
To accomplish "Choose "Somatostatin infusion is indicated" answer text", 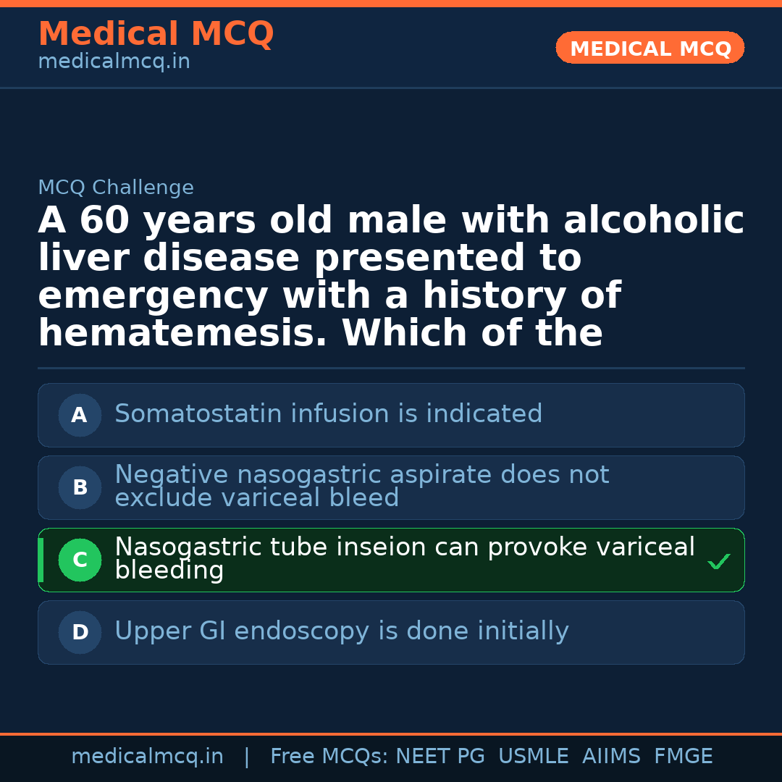I will click(328, 414).
